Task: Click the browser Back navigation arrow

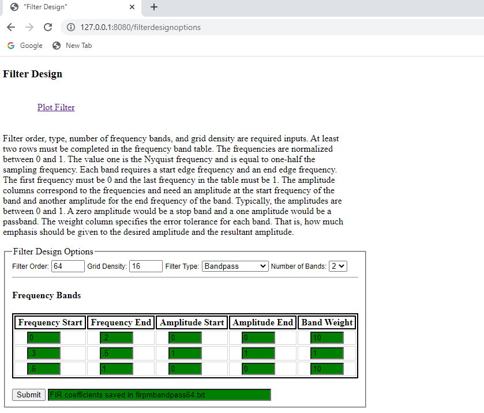Action: coord(10,27)
